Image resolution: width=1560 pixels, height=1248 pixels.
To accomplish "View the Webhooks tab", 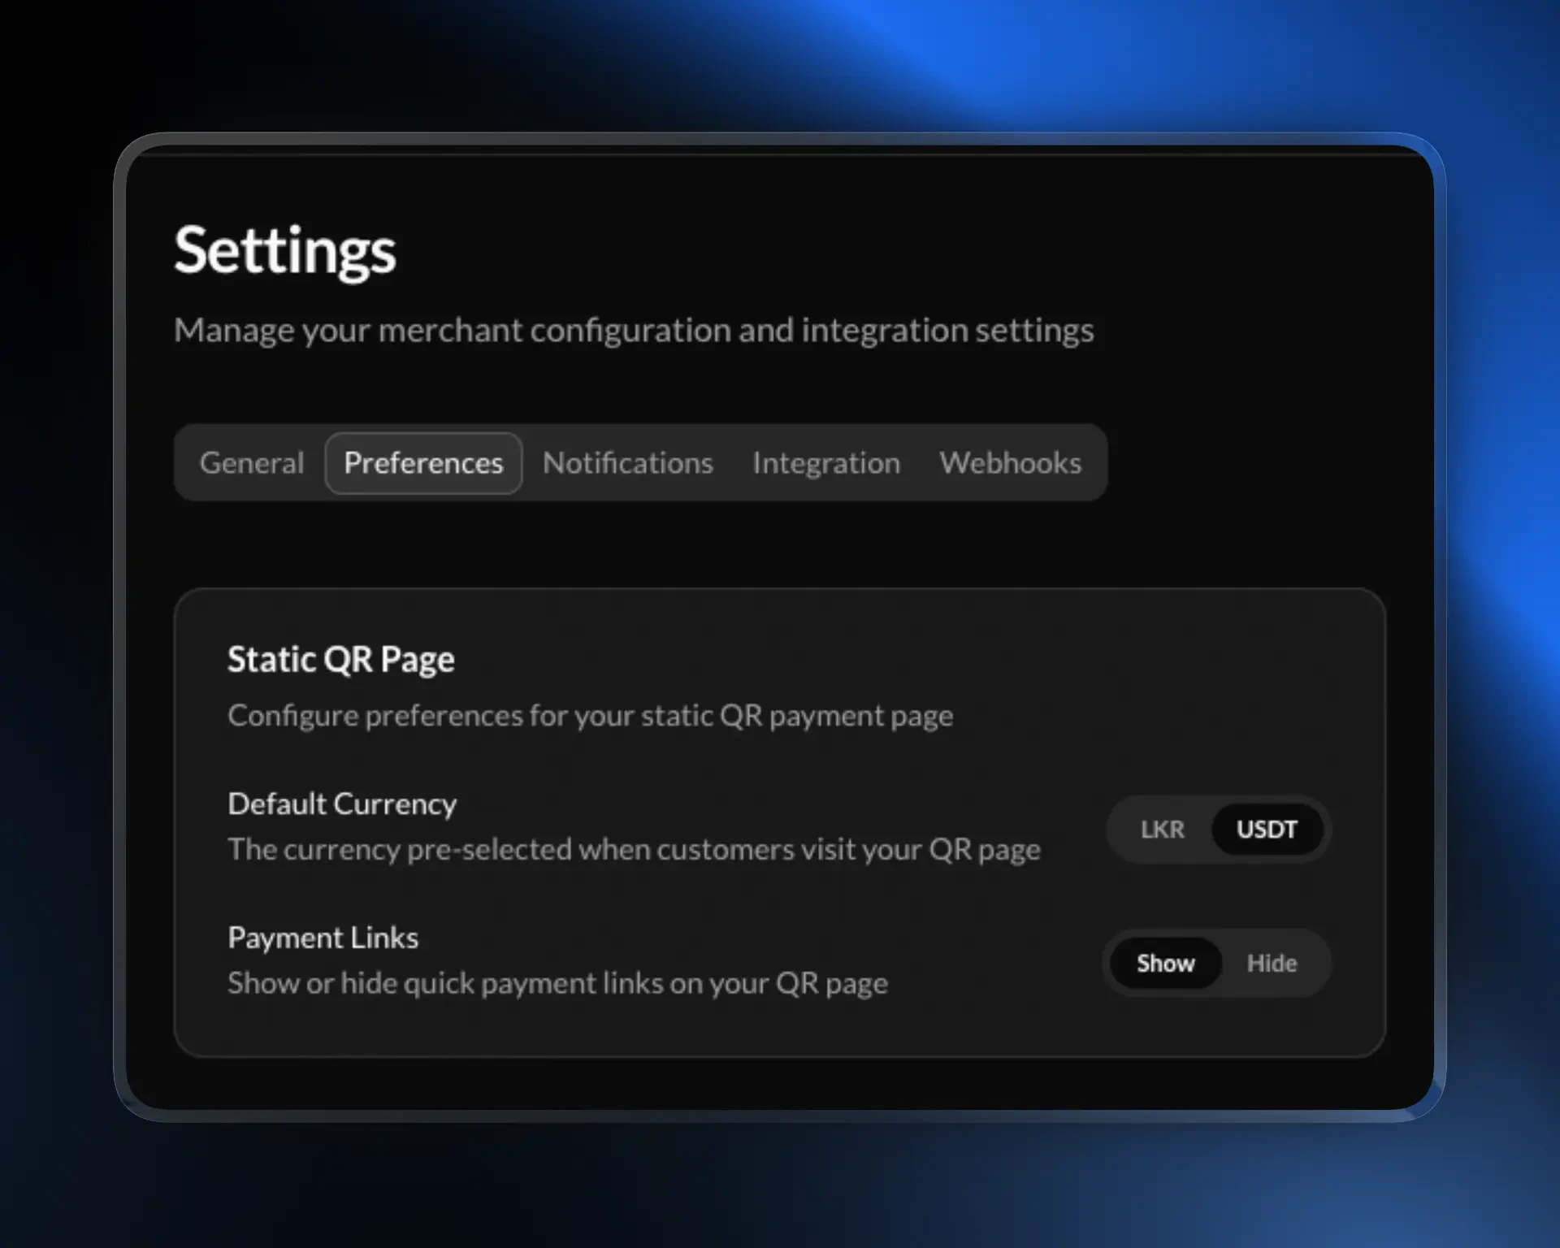I will coord(1010,462).
